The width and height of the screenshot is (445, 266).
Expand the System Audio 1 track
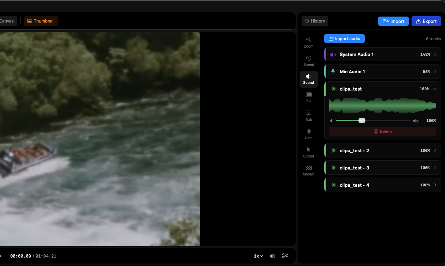coord(435,55)
